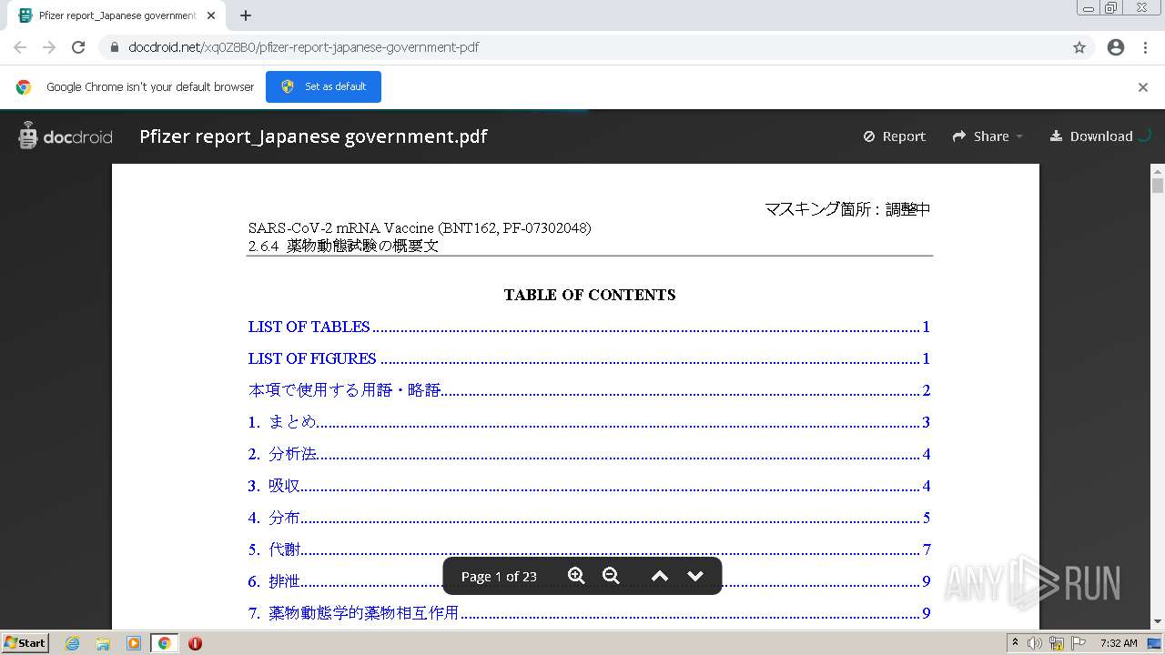The width and height of the screenshot is (1165, 655).
Task: Click the Show desktop button
Action: pos(1155,643)
